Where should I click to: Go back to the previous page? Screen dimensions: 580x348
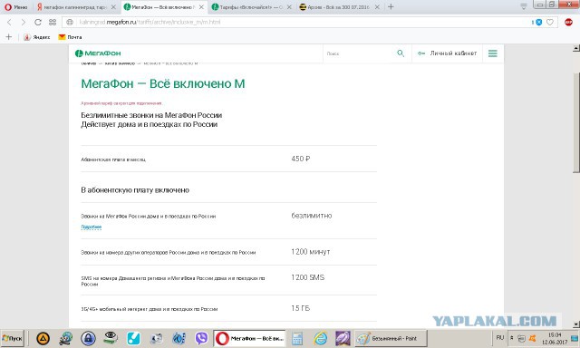point(10,22)
